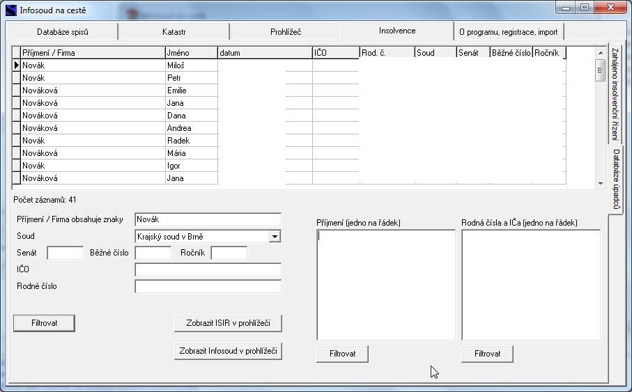Image resolution: width=632 pixels, height=392 pixels.
Task: Switch to the Databáze spisů tab
Action: pos(63,32)
